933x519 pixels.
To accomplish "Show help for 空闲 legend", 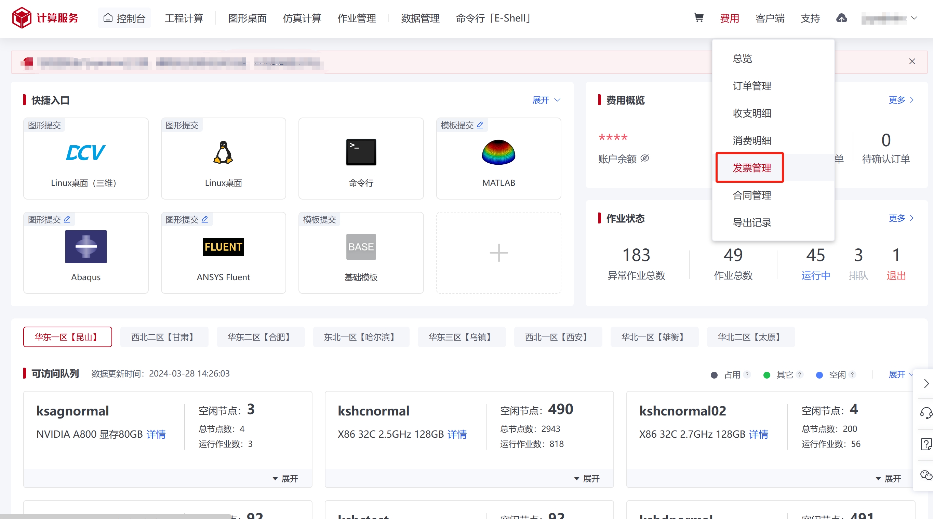I will click(852, 374).
